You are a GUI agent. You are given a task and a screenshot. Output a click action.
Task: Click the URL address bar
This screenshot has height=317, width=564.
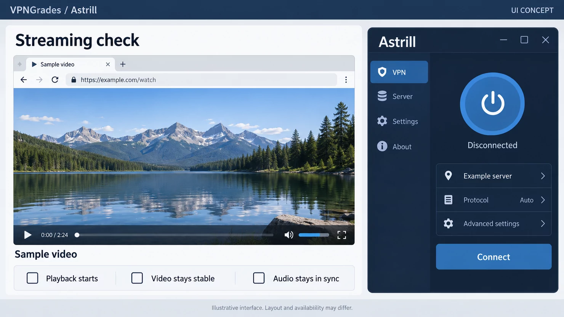click(x=202, y=80)
